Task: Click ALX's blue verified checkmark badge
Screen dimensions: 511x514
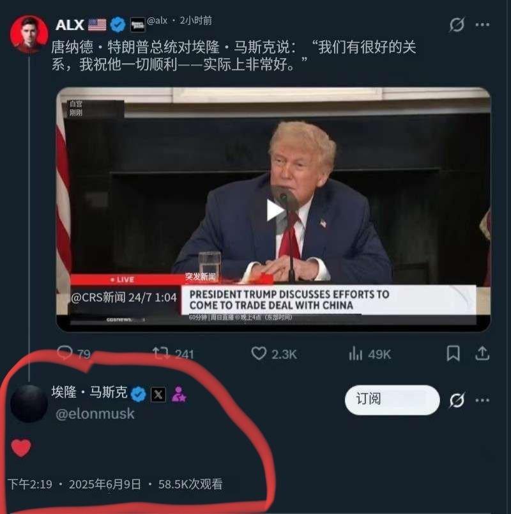Action: [118, 24]
